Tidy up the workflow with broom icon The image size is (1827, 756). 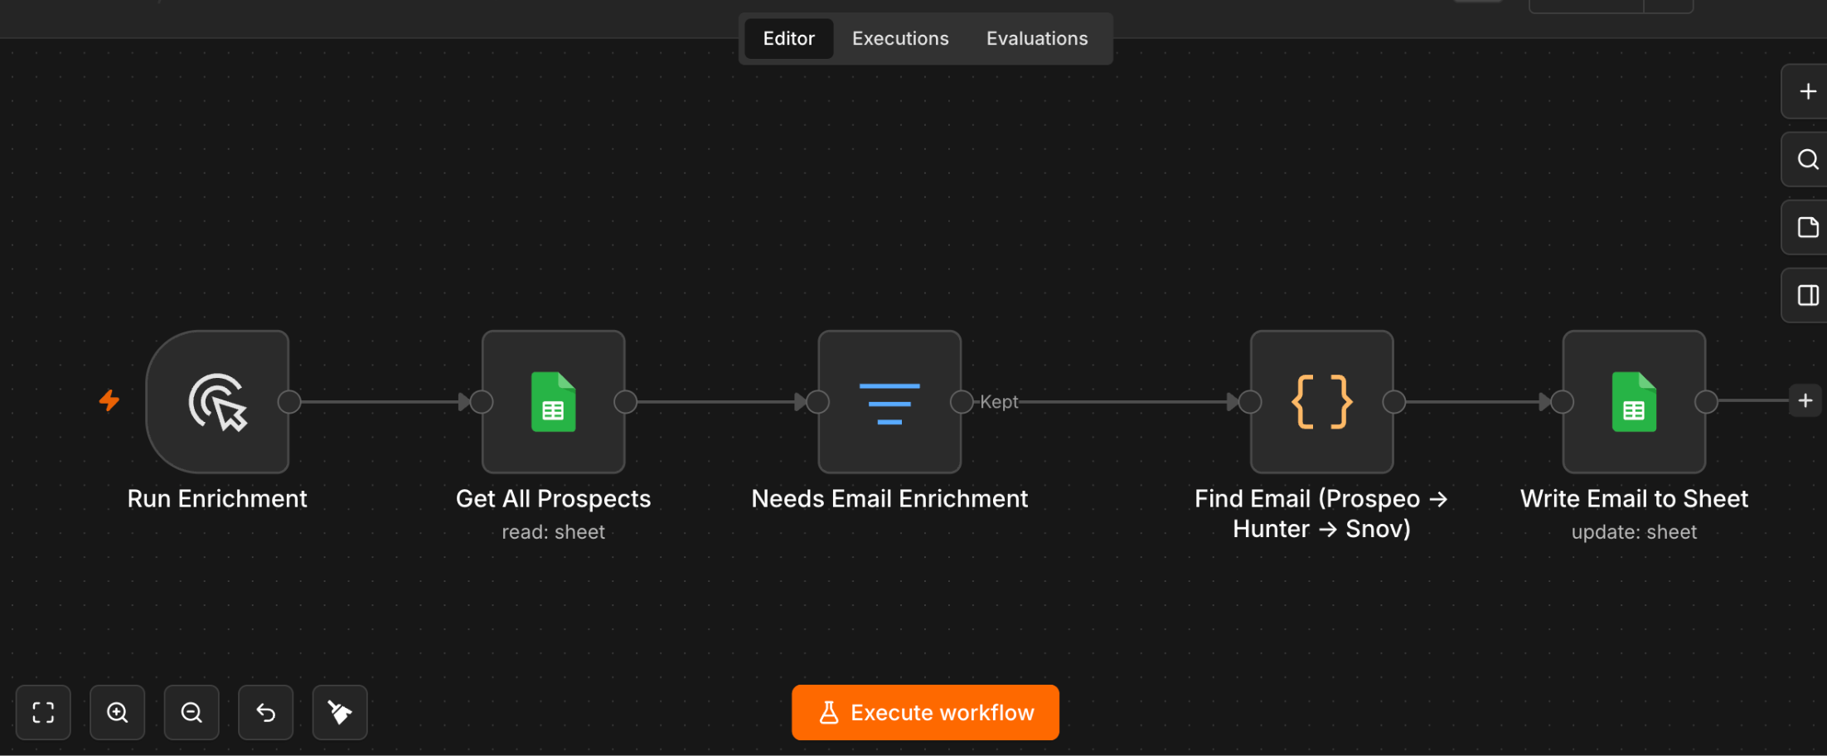(x=340, y=712)
